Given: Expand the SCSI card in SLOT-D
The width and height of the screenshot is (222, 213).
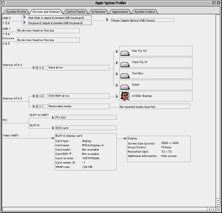Looking at the screenshot, I should [53, 128].
